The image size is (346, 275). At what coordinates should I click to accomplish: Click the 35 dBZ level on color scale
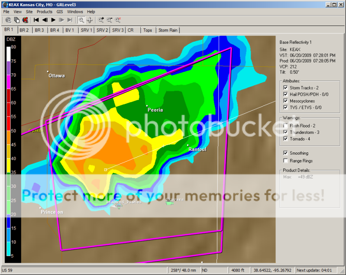(x=13, y=172)
